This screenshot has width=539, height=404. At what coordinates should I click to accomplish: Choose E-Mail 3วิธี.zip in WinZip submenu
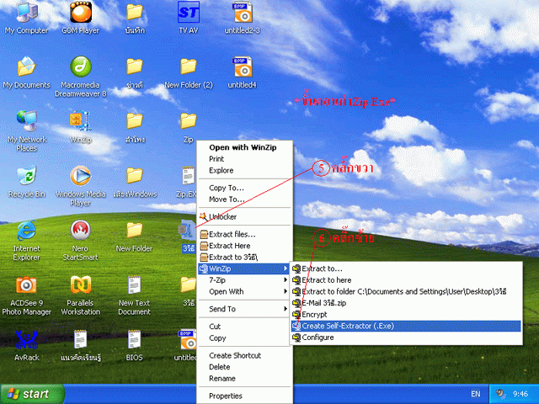coord(406,303)
